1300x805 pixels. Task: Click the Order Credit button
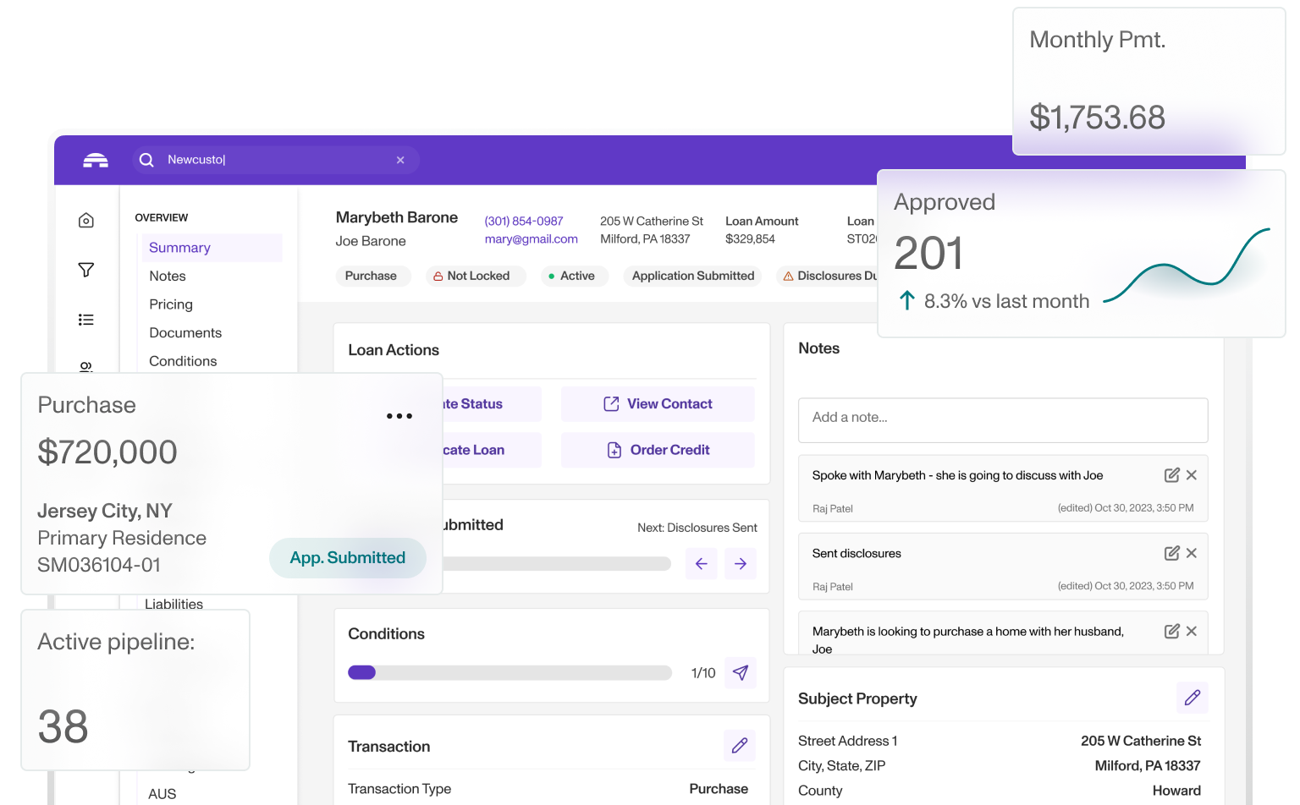click(x=658, y=450)
